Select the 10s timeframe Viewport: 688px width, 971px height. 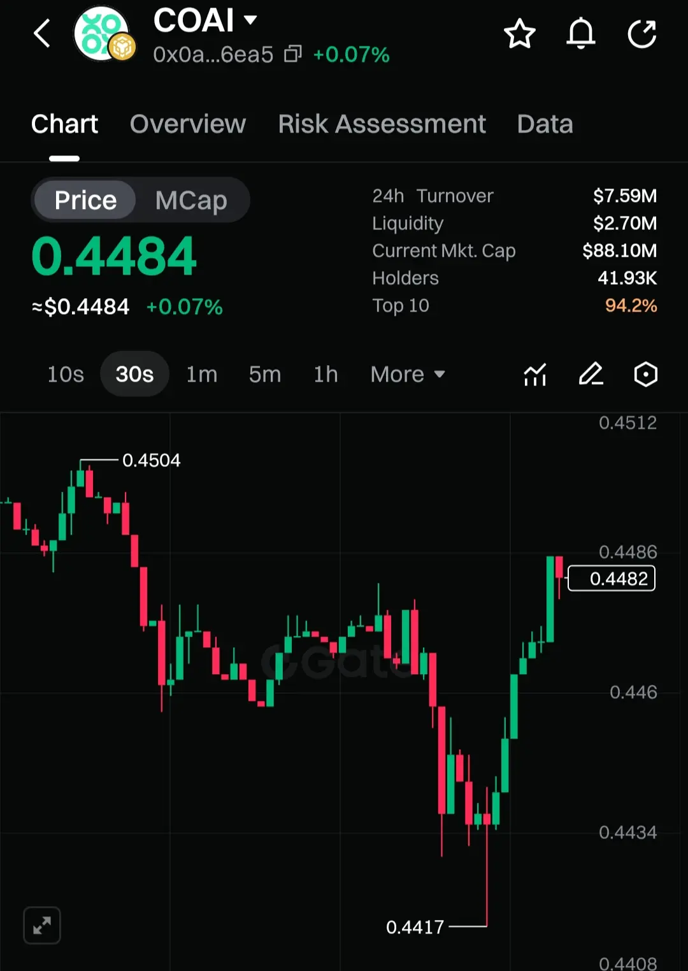click(66, 374)
